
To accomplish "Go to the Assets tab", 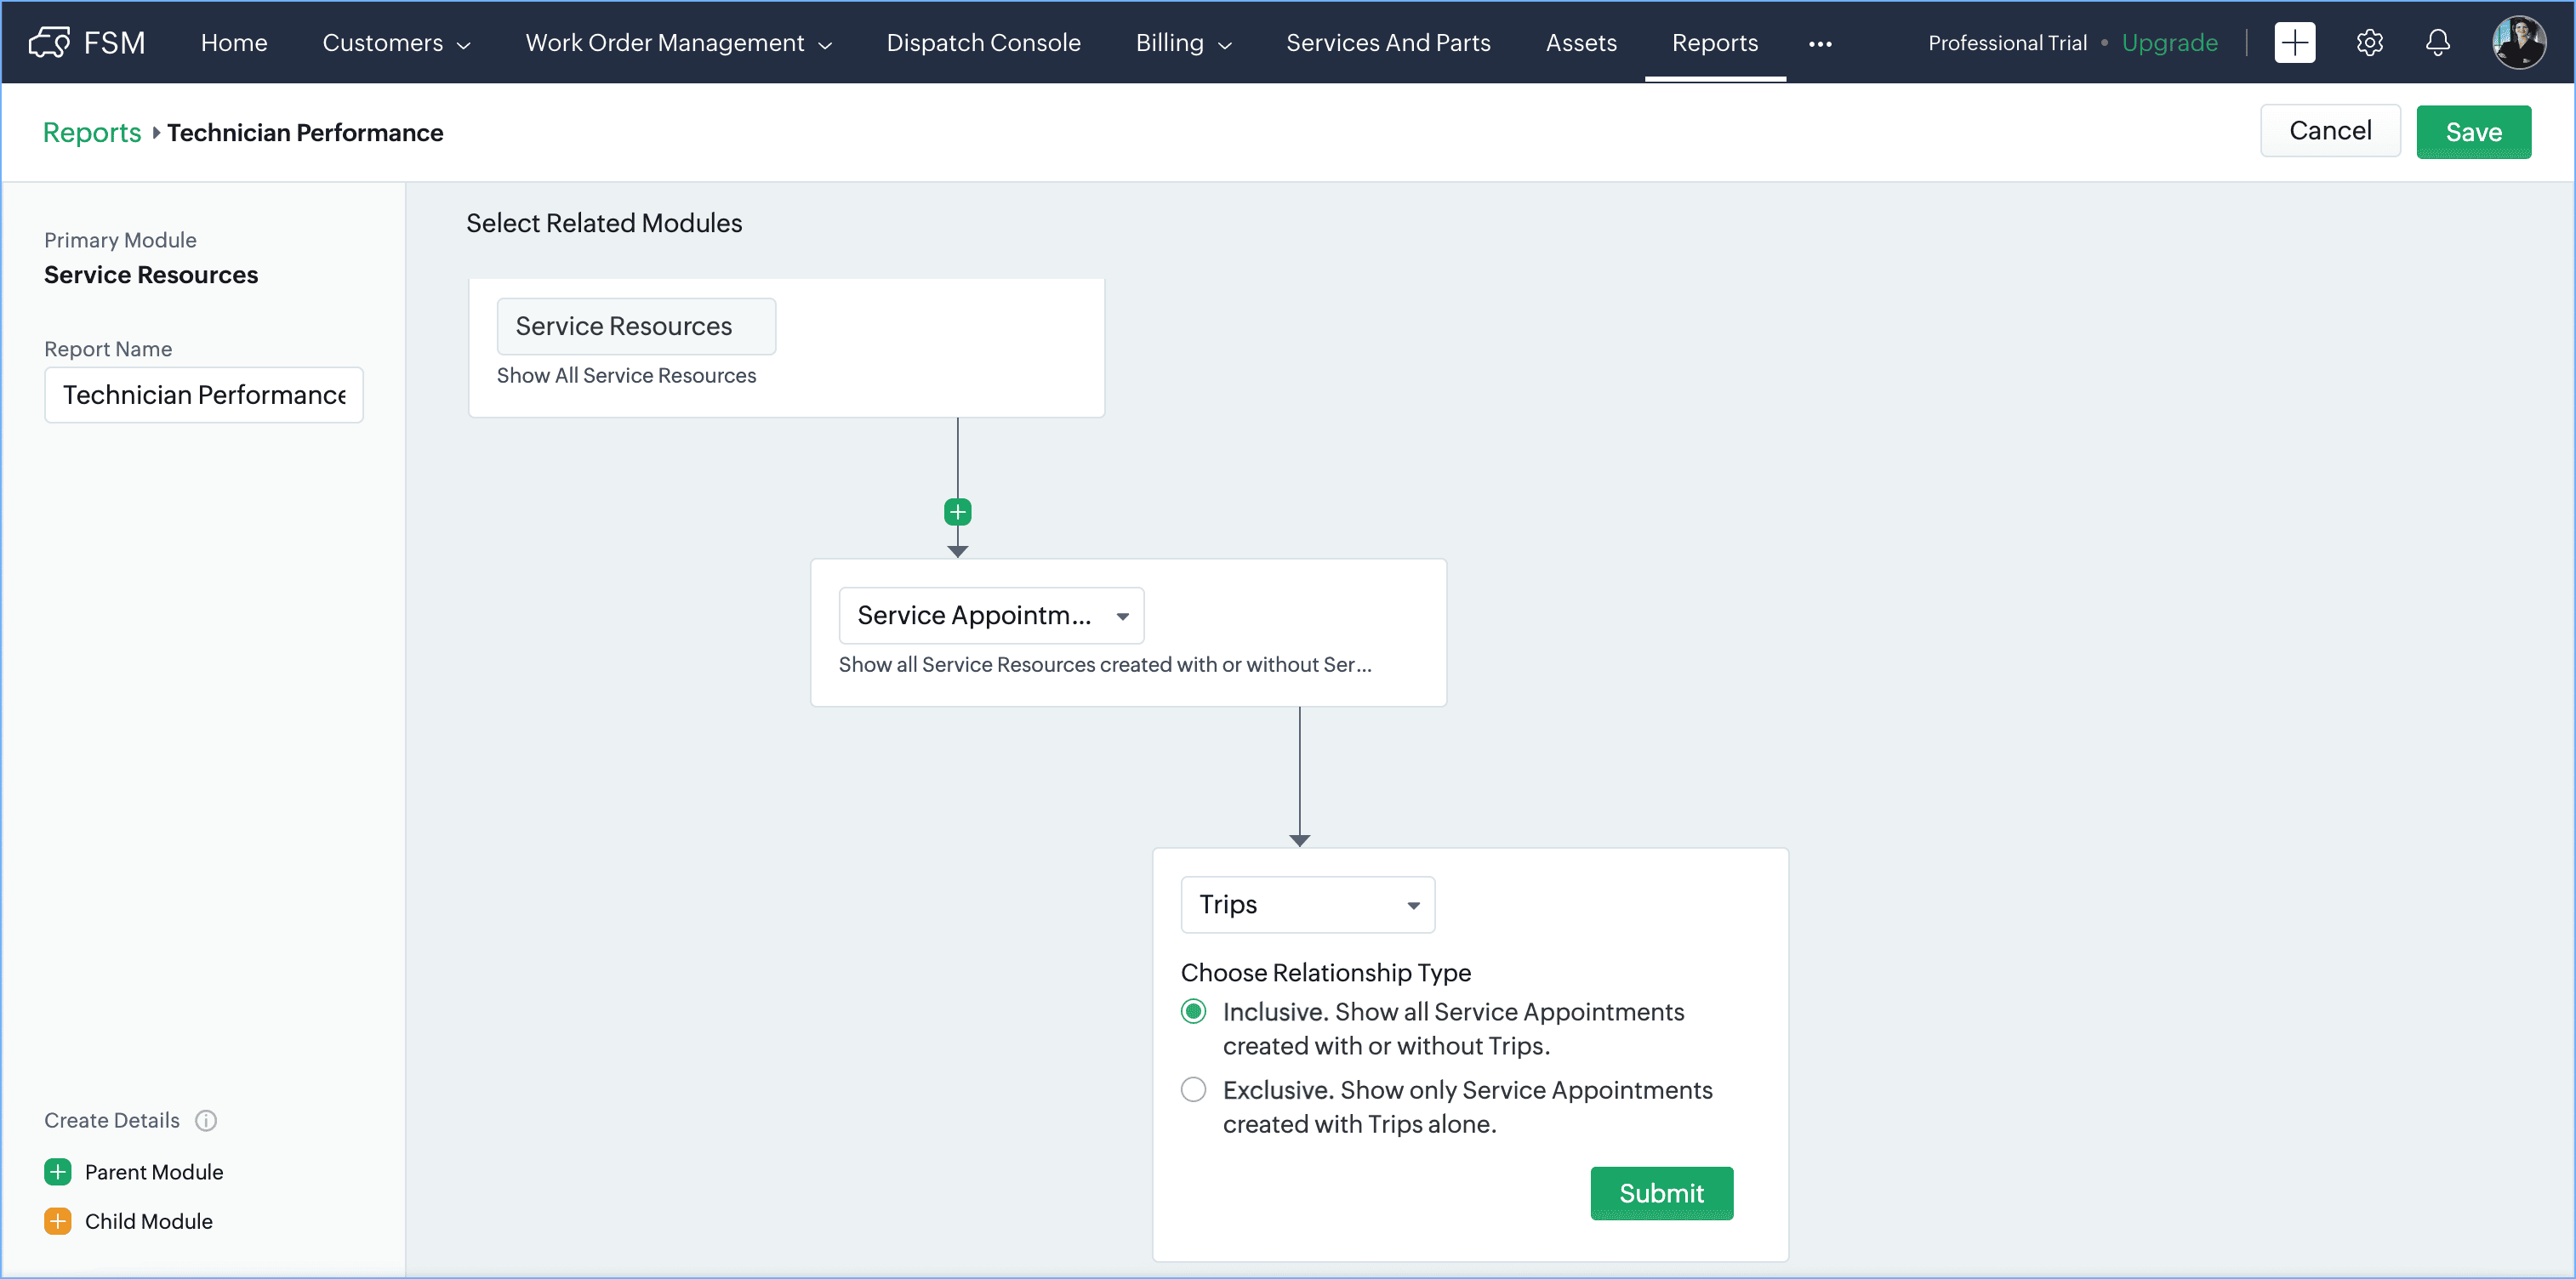I will [x=1580, y=42].
